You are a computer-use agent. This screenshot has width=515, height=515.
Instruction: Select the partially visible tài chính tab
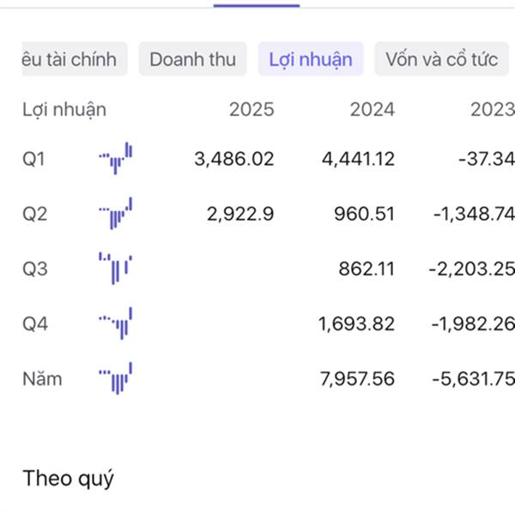click(75, 59)
